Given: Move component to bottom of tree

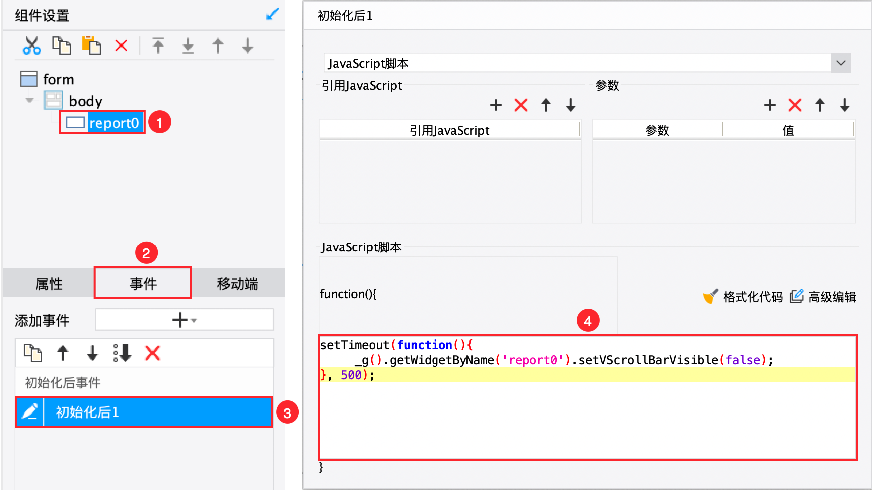Looking at the screenshot, I should coord(188,46).
